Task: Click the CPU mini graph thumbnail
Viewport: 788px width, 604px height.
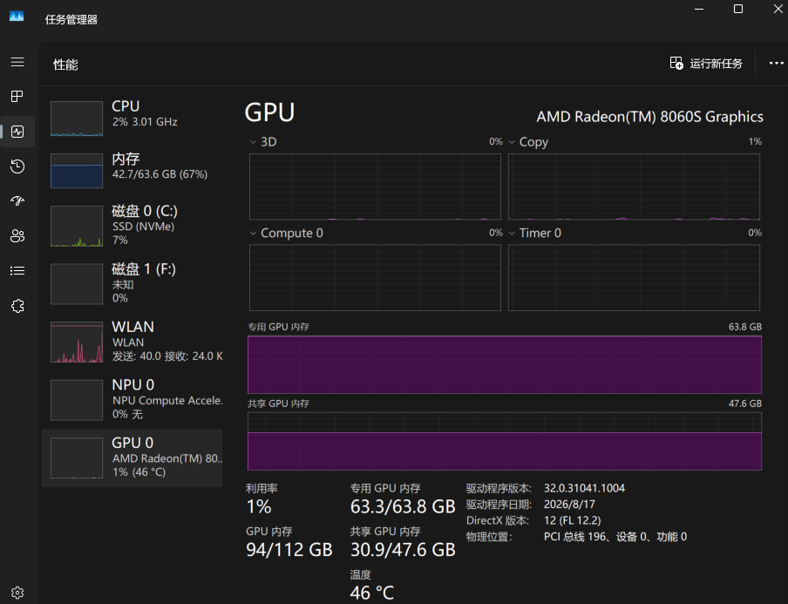Action: pyautogui.click(x=77, y=119)
